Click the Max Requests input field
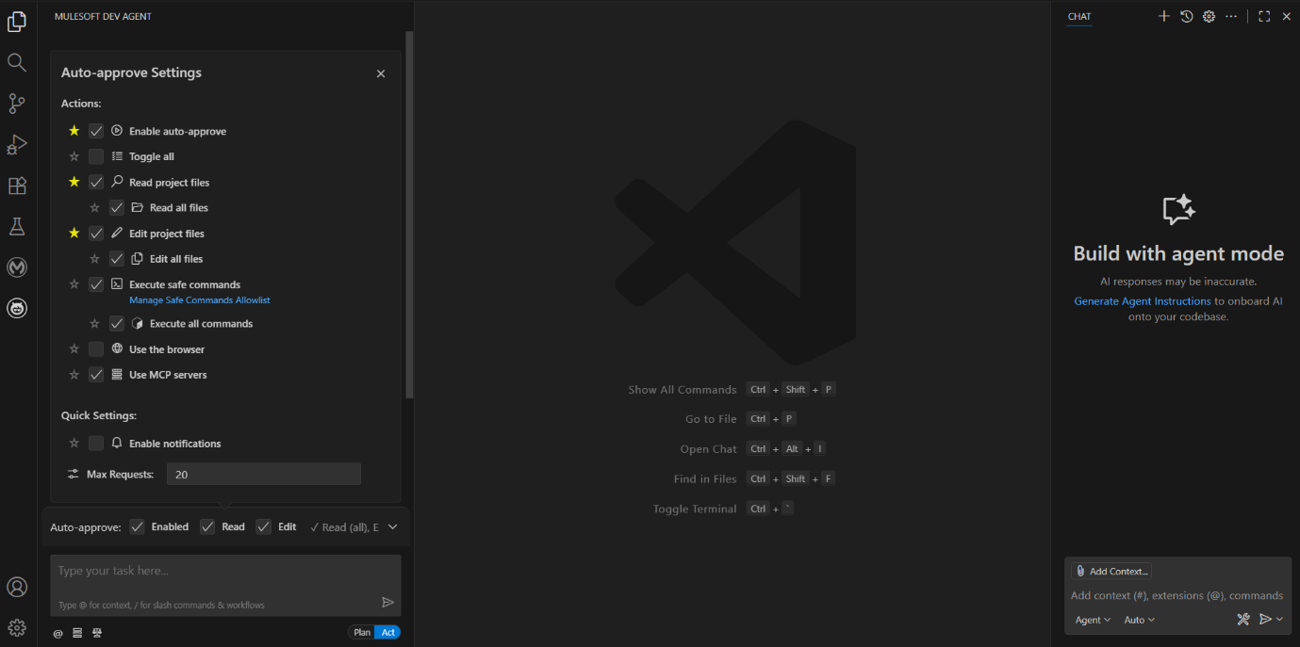 (263, 474)
